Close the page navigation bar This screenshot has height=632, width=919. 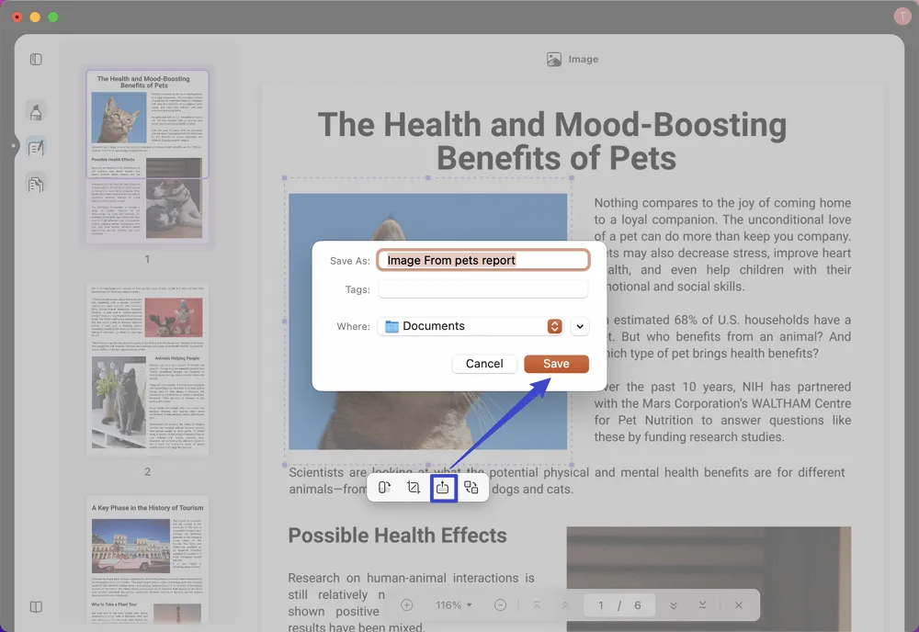click(739, 605)
